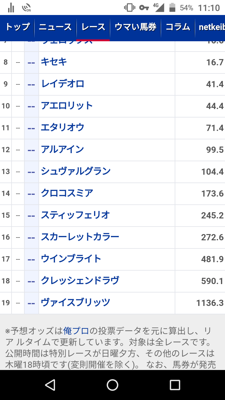Open the ウマい馬券 tab
225x400 pixels.
(135, 27)
